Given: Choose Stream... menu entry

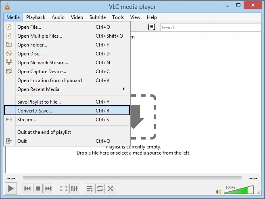Looking at the screenshot, I should (x=67, y=119).
